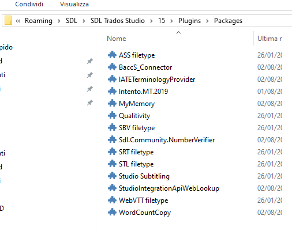
Task: Click the WordCountCopy plugin icon
Action: click(x=112, y=213)
